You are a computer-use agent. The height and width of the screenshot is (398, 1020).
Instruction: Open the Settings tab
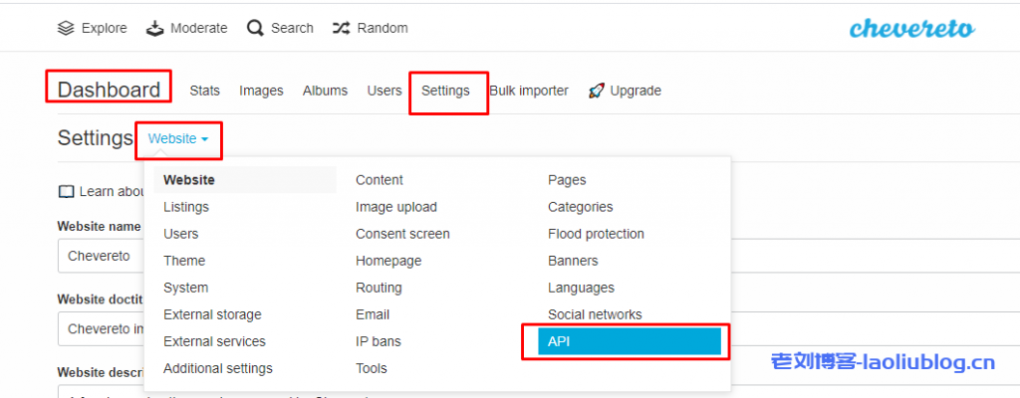click(445, 91)
